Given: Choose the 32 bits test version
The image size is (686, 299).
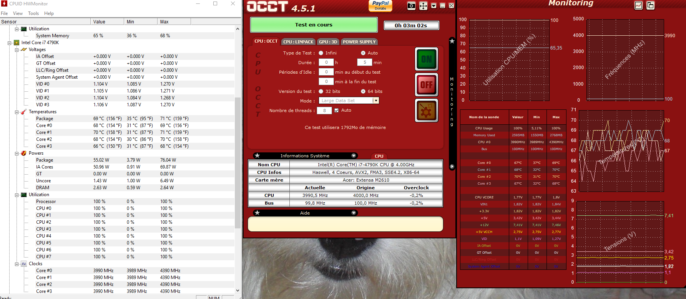Looking at the screenshot, I should (321, 91).
